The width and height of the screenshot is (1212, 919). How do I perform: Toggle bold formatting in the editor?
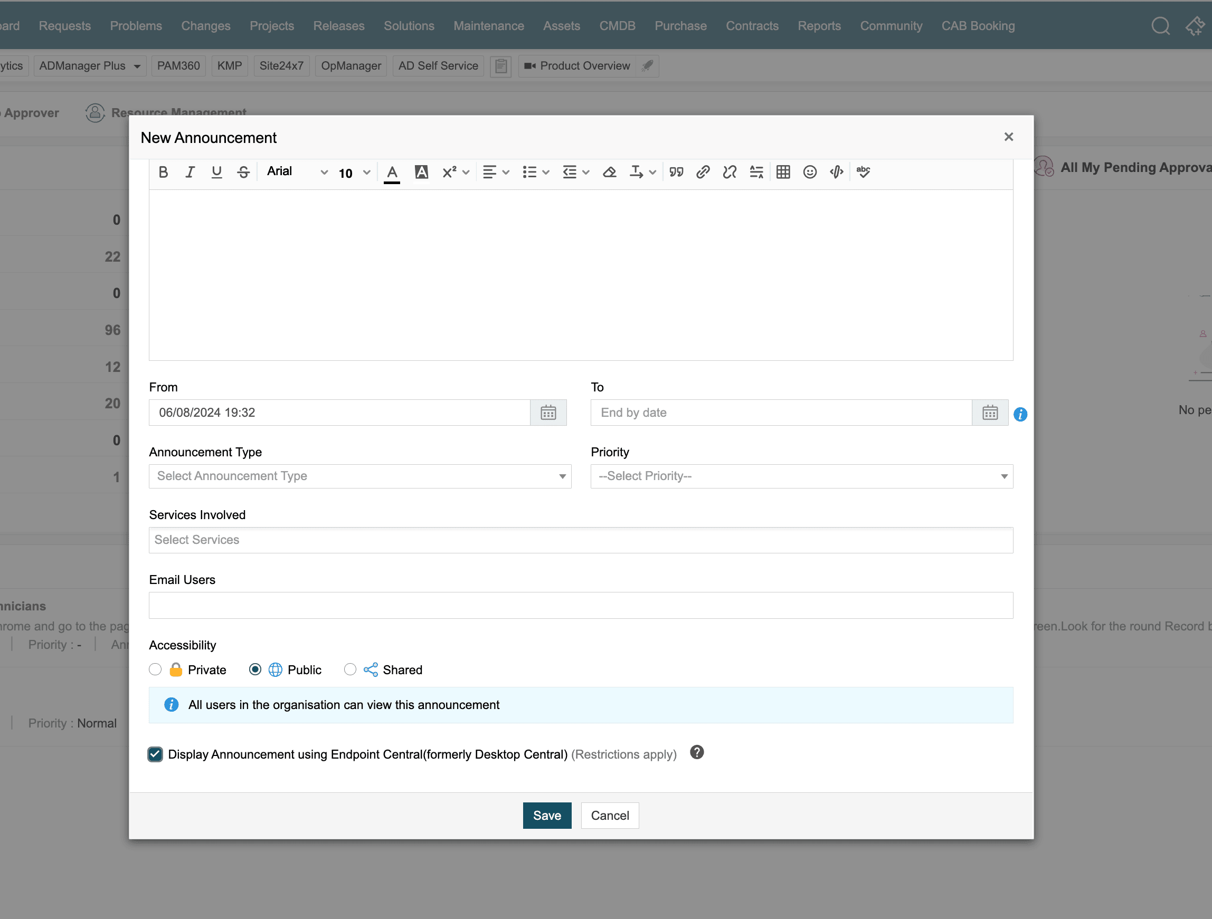tap(163, 172)
